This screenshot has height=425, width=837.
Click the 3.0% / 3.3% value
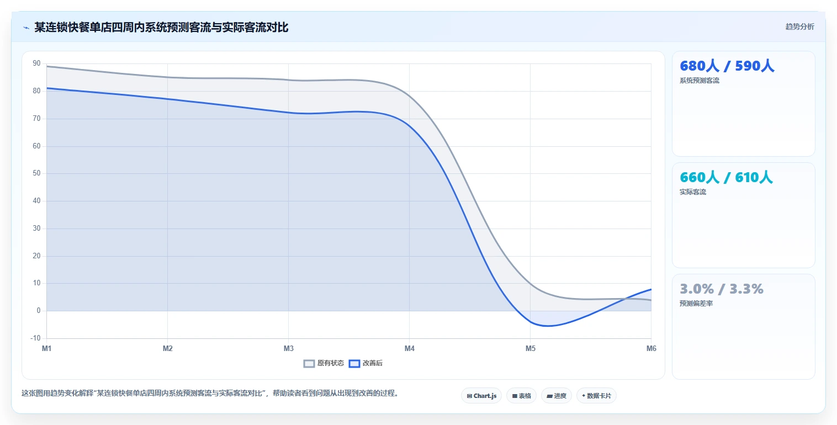722,289
